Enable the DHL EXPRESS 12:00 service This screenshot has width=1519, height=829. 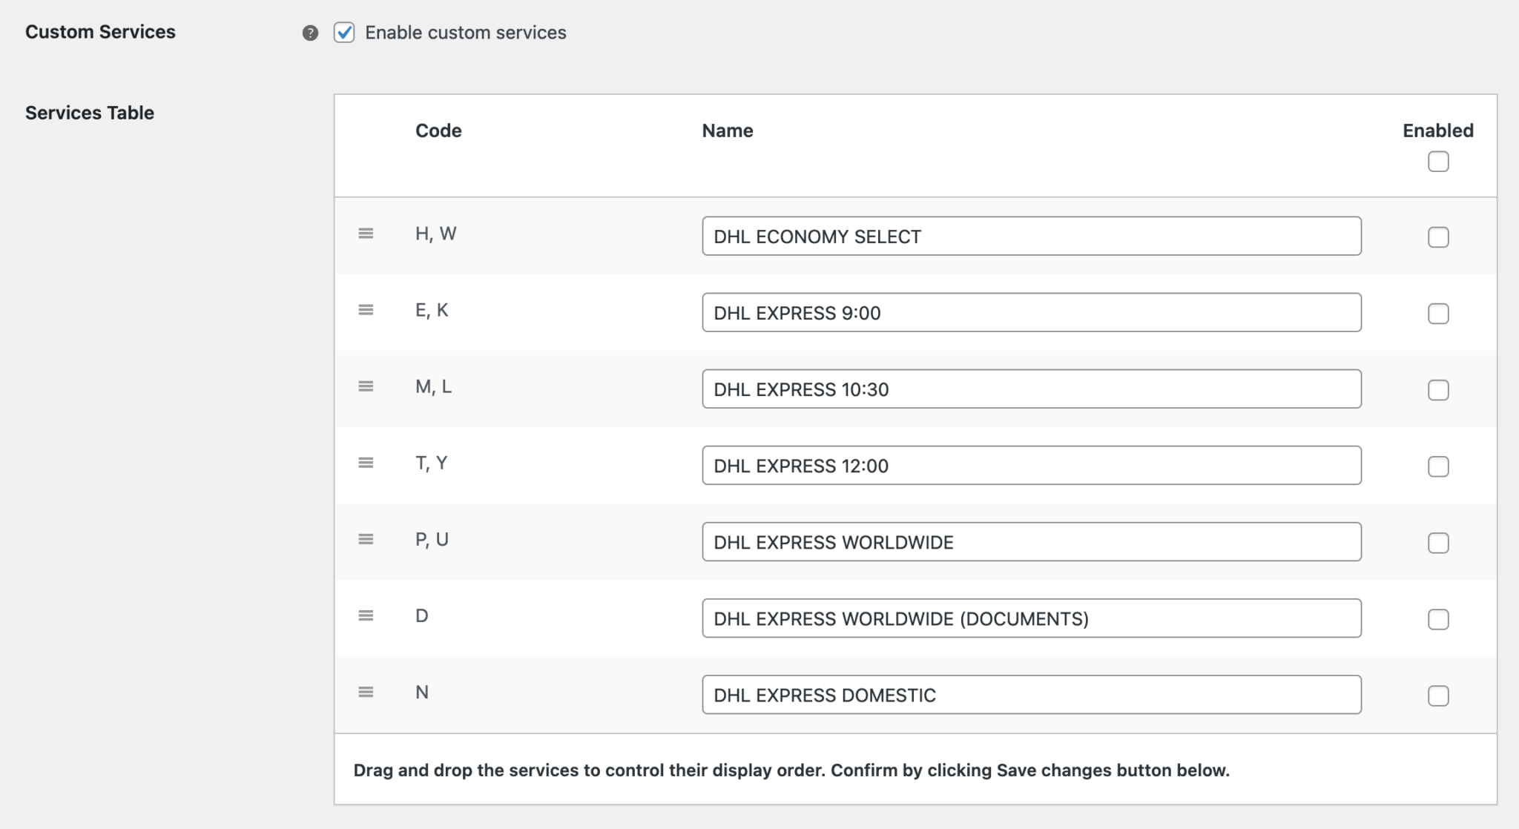click(x=1437, y=466)
